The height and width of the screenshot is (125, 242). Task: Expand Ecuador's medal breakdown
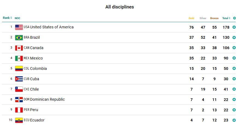(234, 120)
